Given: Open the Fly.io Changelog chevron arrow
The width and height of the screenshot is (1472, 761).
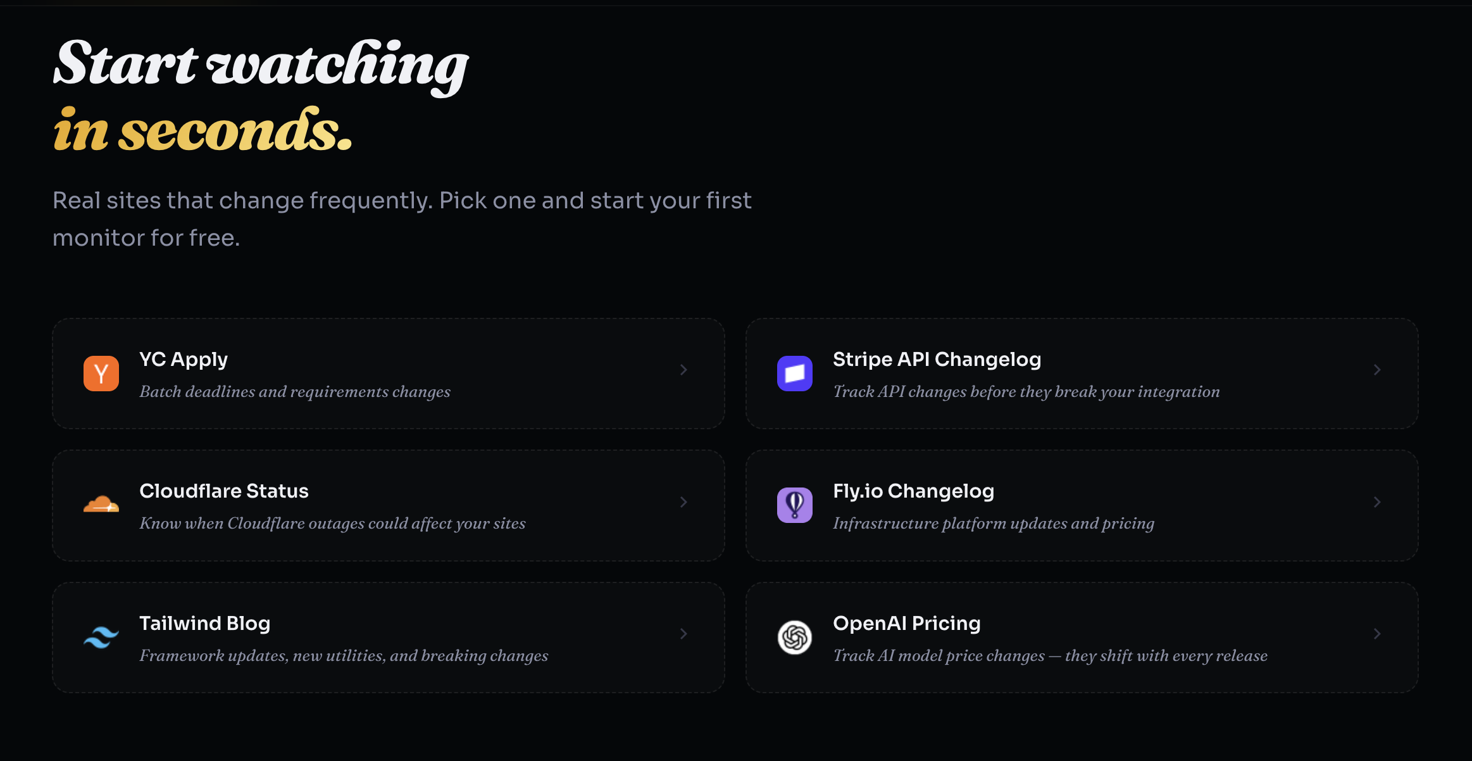Looking at the screenshot, I should [1378, 502].
